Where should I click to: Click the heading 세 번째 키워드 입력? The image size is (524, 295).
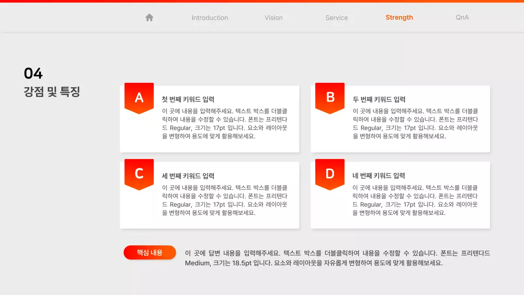(x=188, y=175)
